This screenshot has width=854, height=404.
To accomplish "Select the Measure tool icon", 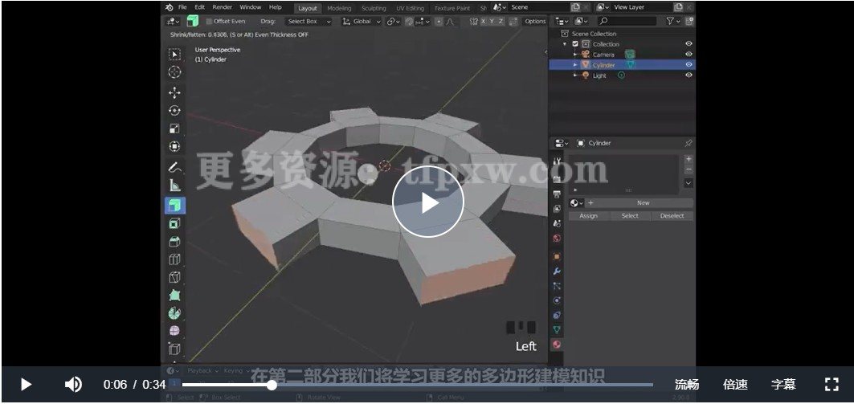I will (174, 185).
